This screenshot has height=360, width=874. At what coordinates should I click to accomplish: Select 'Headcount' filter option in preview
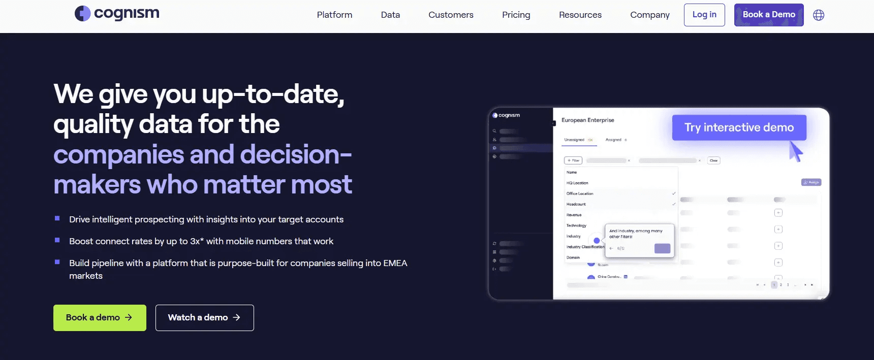pyautogui.click(x=576, y=204)
